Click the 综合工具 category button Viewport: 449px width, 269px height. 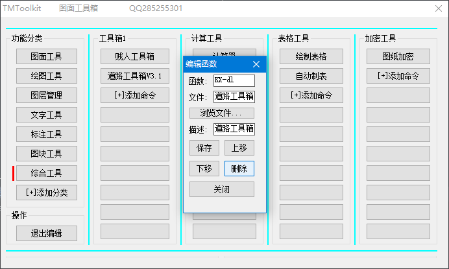tap(46, 173)
